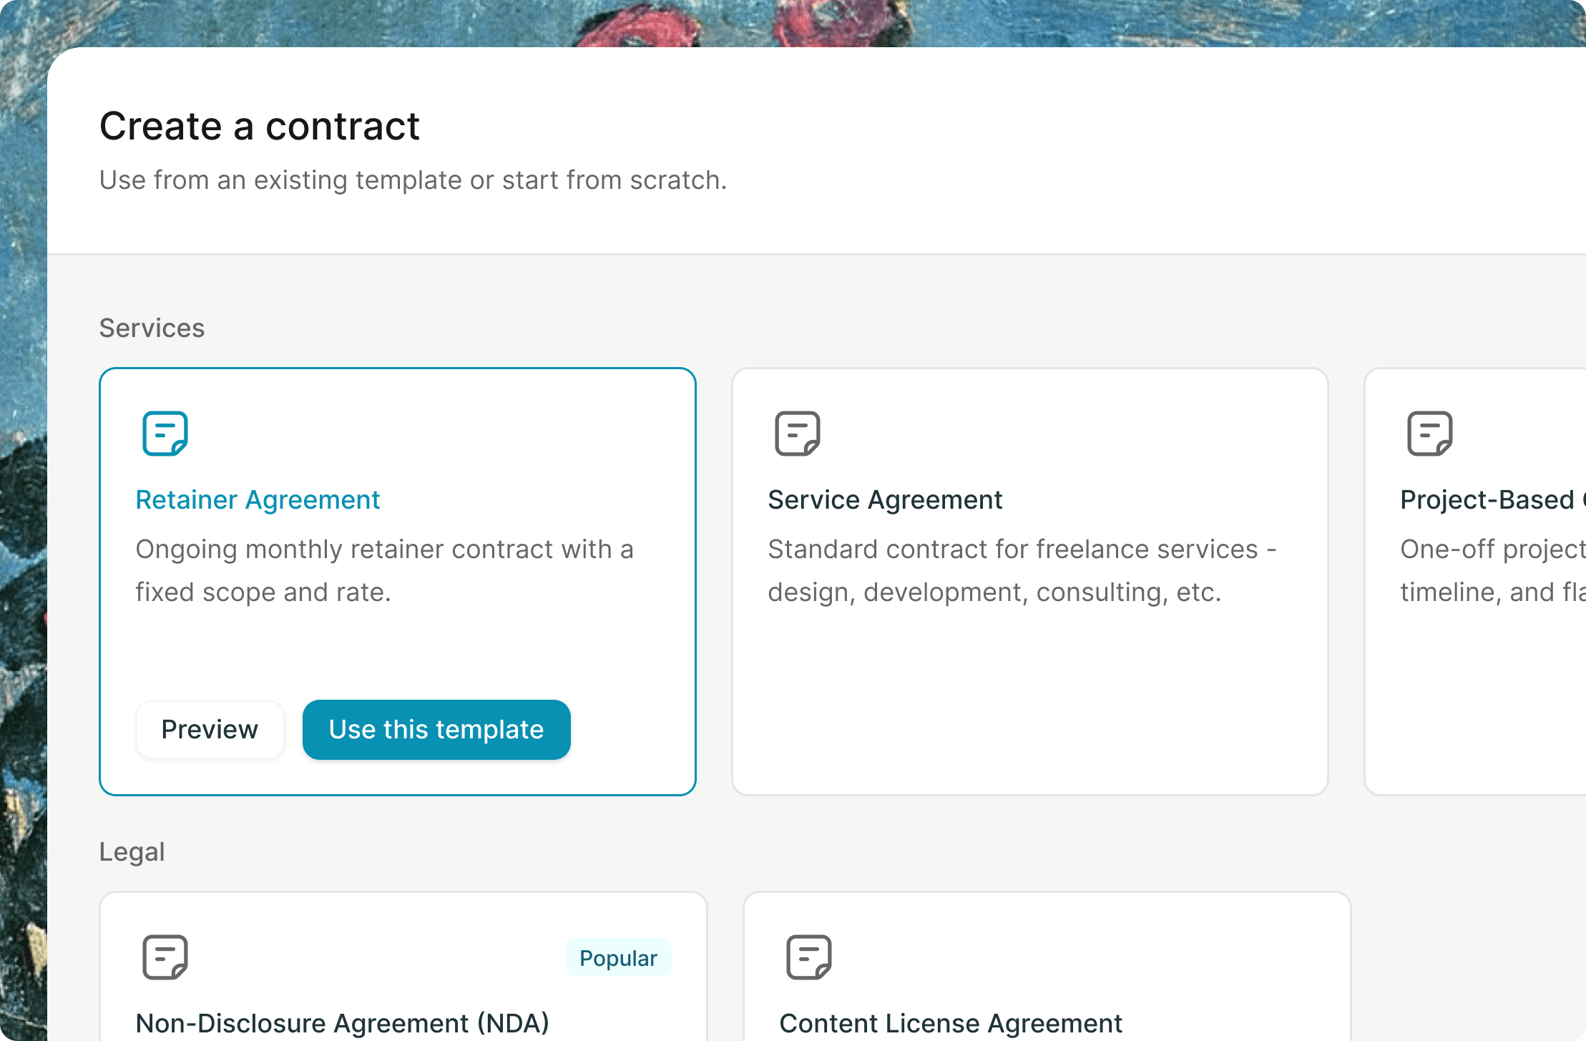Open the Non-Disclosure Agreement (NDA) template

tap(343, 1024)
